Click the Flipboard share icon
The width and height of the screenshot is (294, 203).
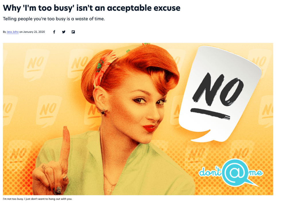pyautogui.click(x=73, y=32)
